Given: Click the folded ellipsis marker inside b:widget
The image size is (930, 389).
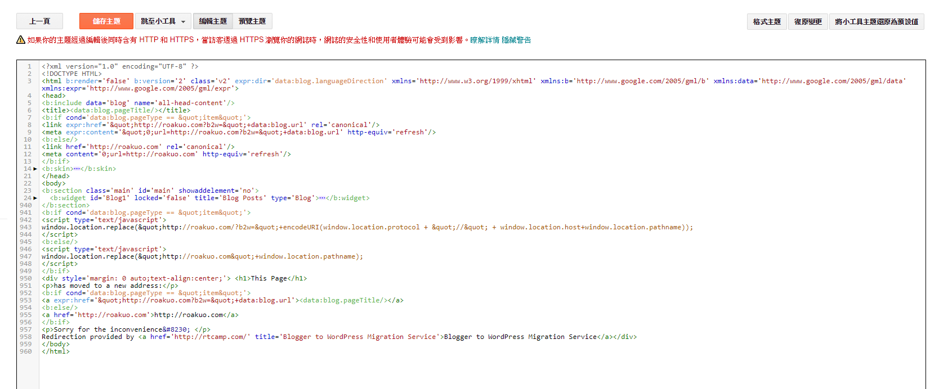Looking at the screenshot, I should (x=323, y=198).
